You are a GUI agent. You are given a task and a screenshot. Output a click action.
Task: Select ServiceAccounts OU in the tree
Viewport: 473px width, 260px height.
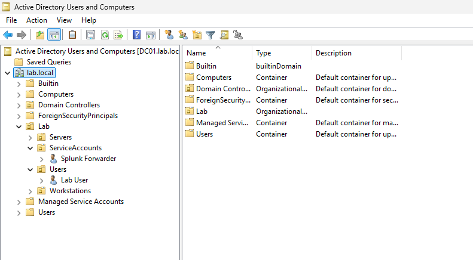click(x=75, y=148)
